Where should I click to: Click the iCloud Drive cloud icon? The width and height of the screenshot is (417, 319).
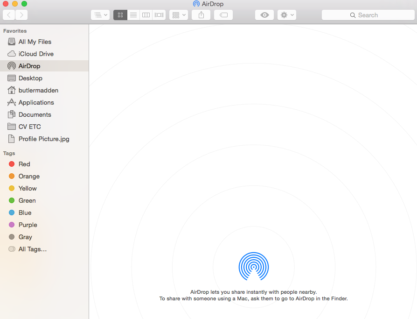pyautogui.click(x=12, y=54)
